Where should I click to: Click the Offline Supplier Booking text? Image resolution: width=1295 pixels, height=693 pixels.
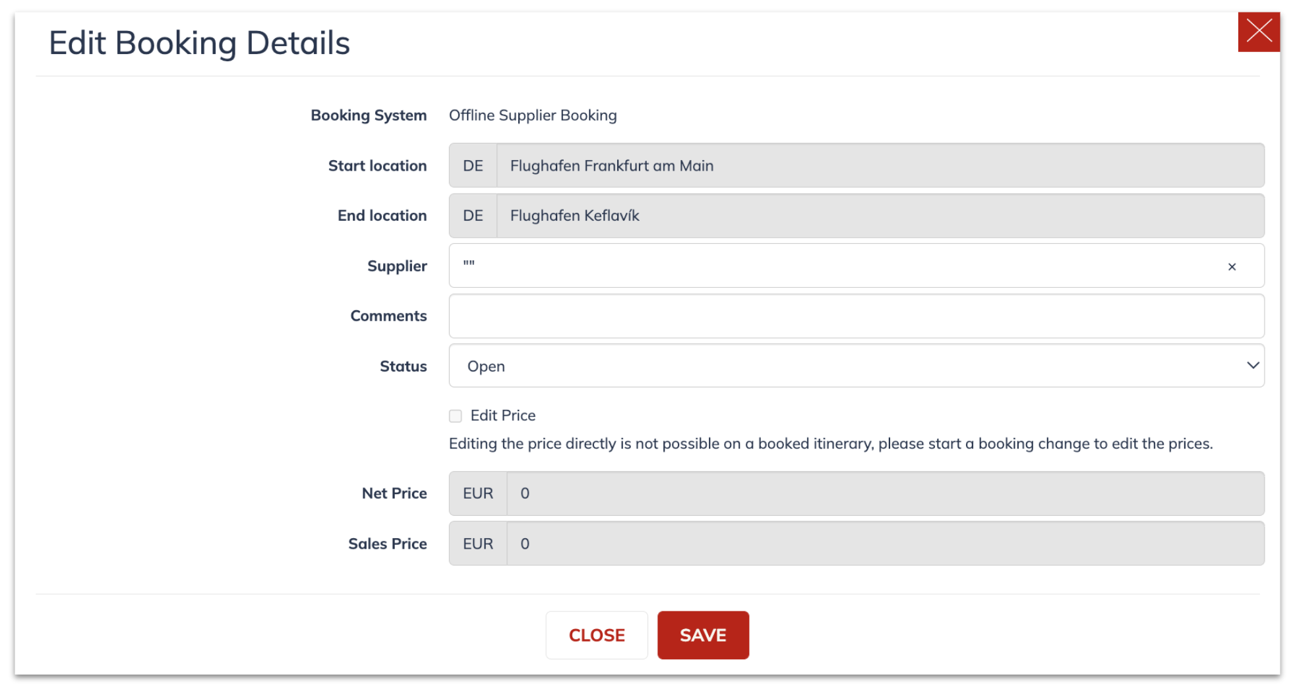click(533, 115)
